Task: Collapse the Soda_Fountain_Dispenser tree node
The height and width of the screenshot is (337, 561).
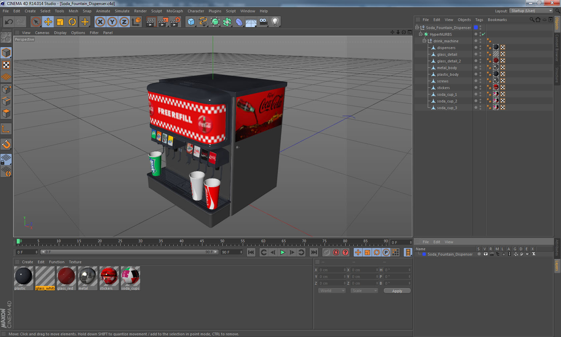Action: point(417,27)
